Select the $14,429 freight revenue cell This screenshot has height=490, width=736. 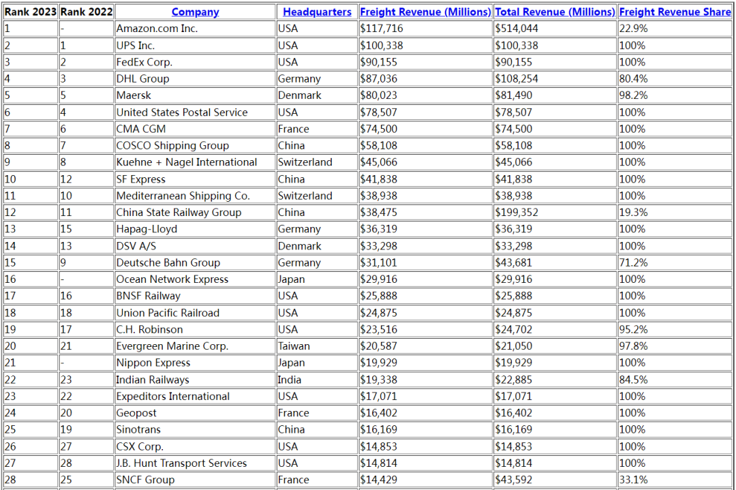pyautogui.click(x=425, y=480)
